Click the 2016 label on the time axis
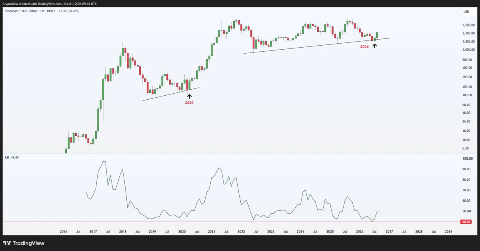480x251 pixels. click(64, 231)
